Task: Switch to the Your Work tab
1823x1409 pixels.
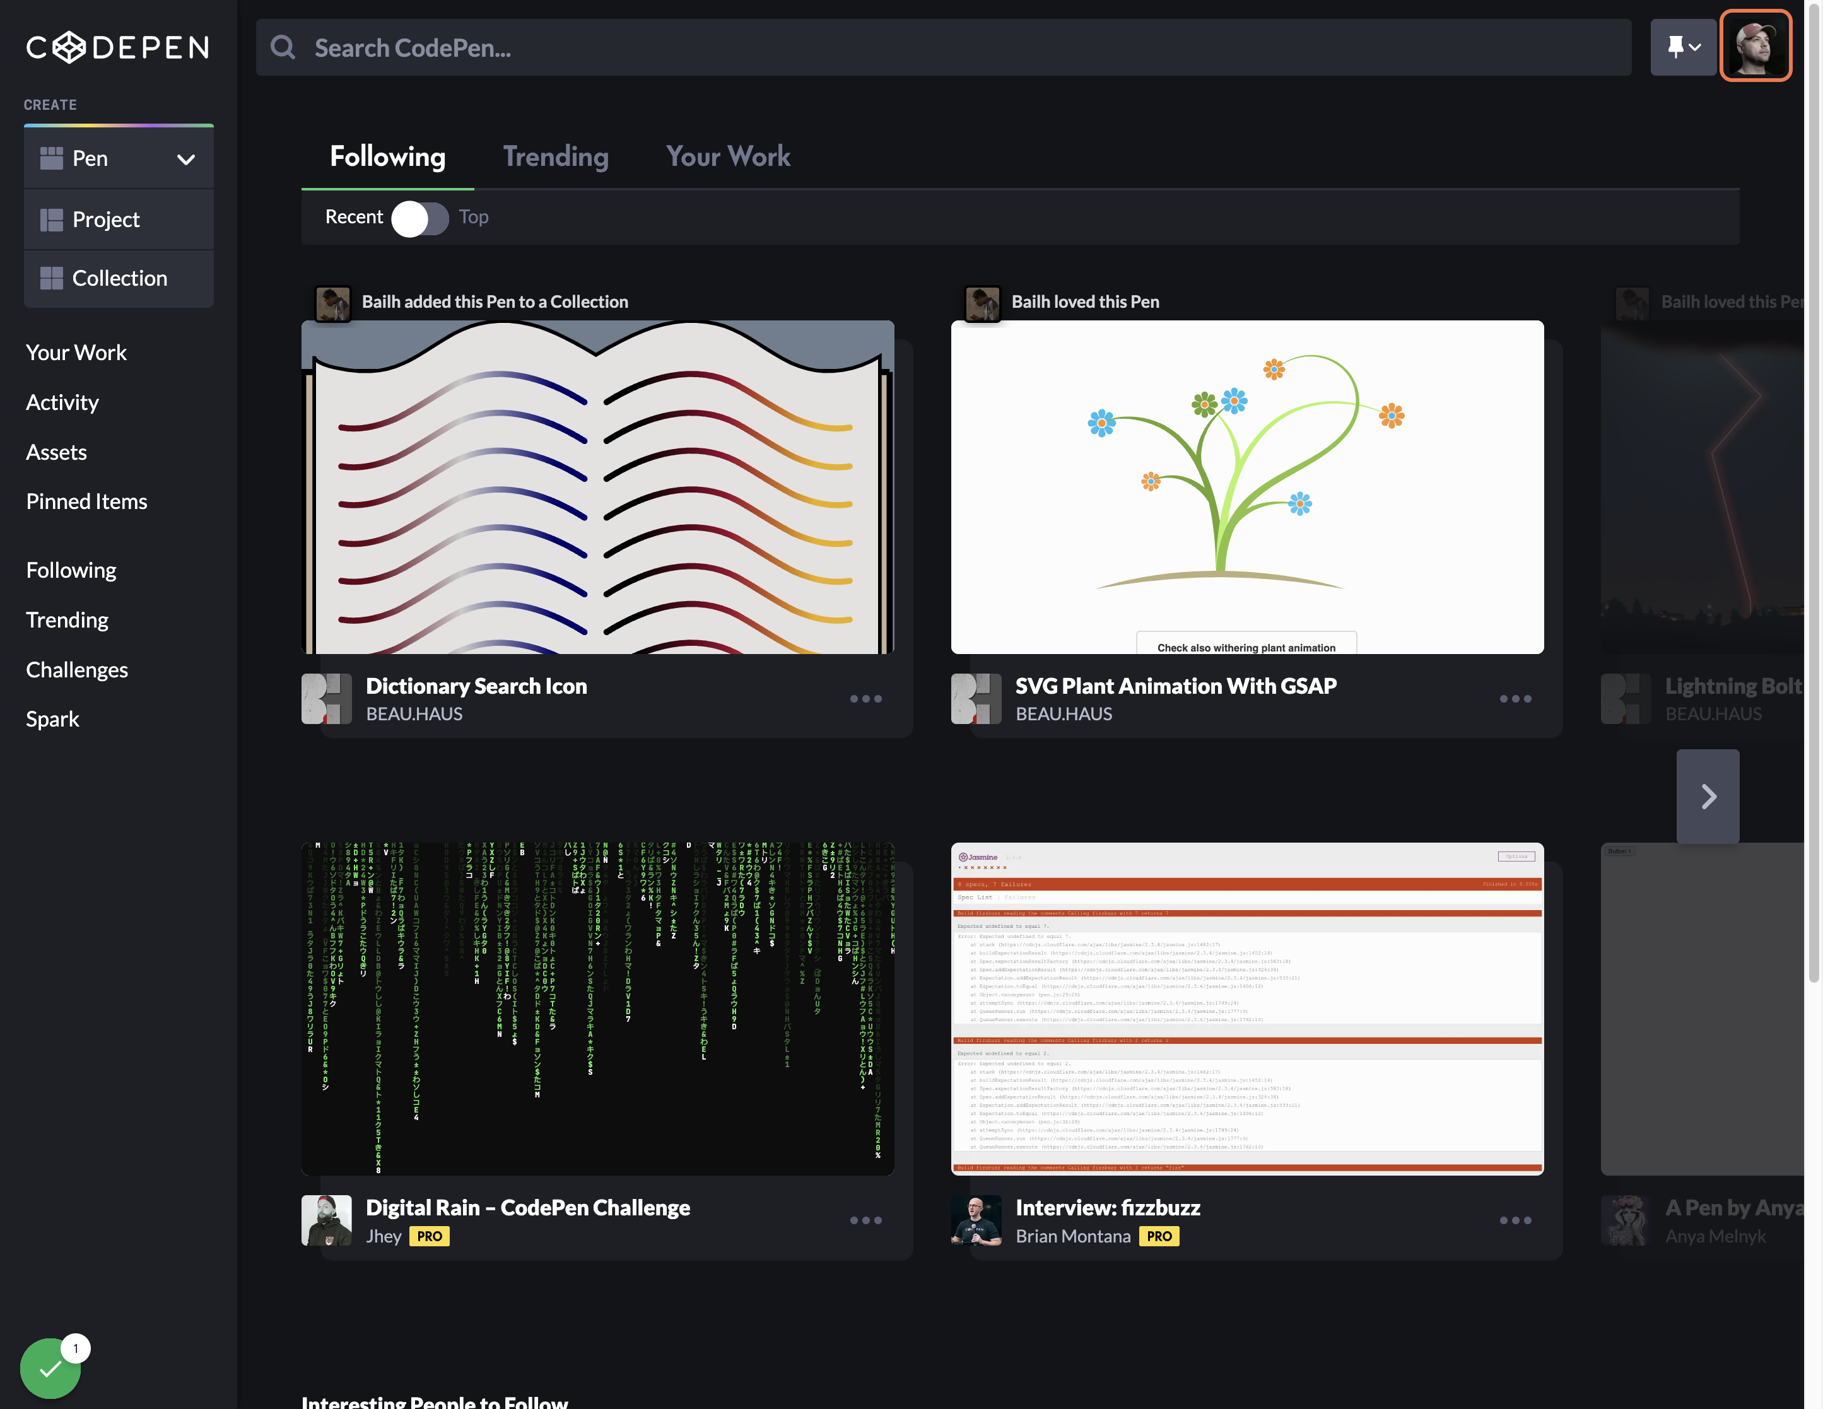Action: pos(728,156)
